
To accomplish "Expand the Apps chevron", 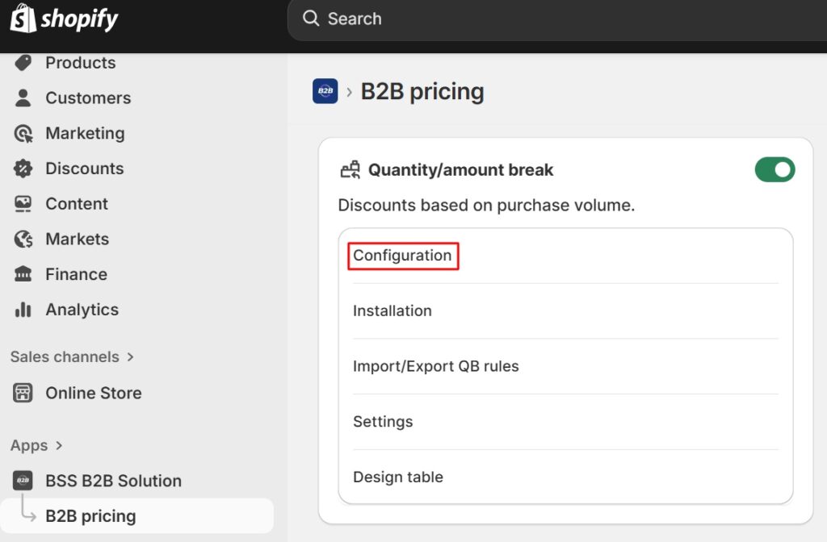I will point(59,445).
